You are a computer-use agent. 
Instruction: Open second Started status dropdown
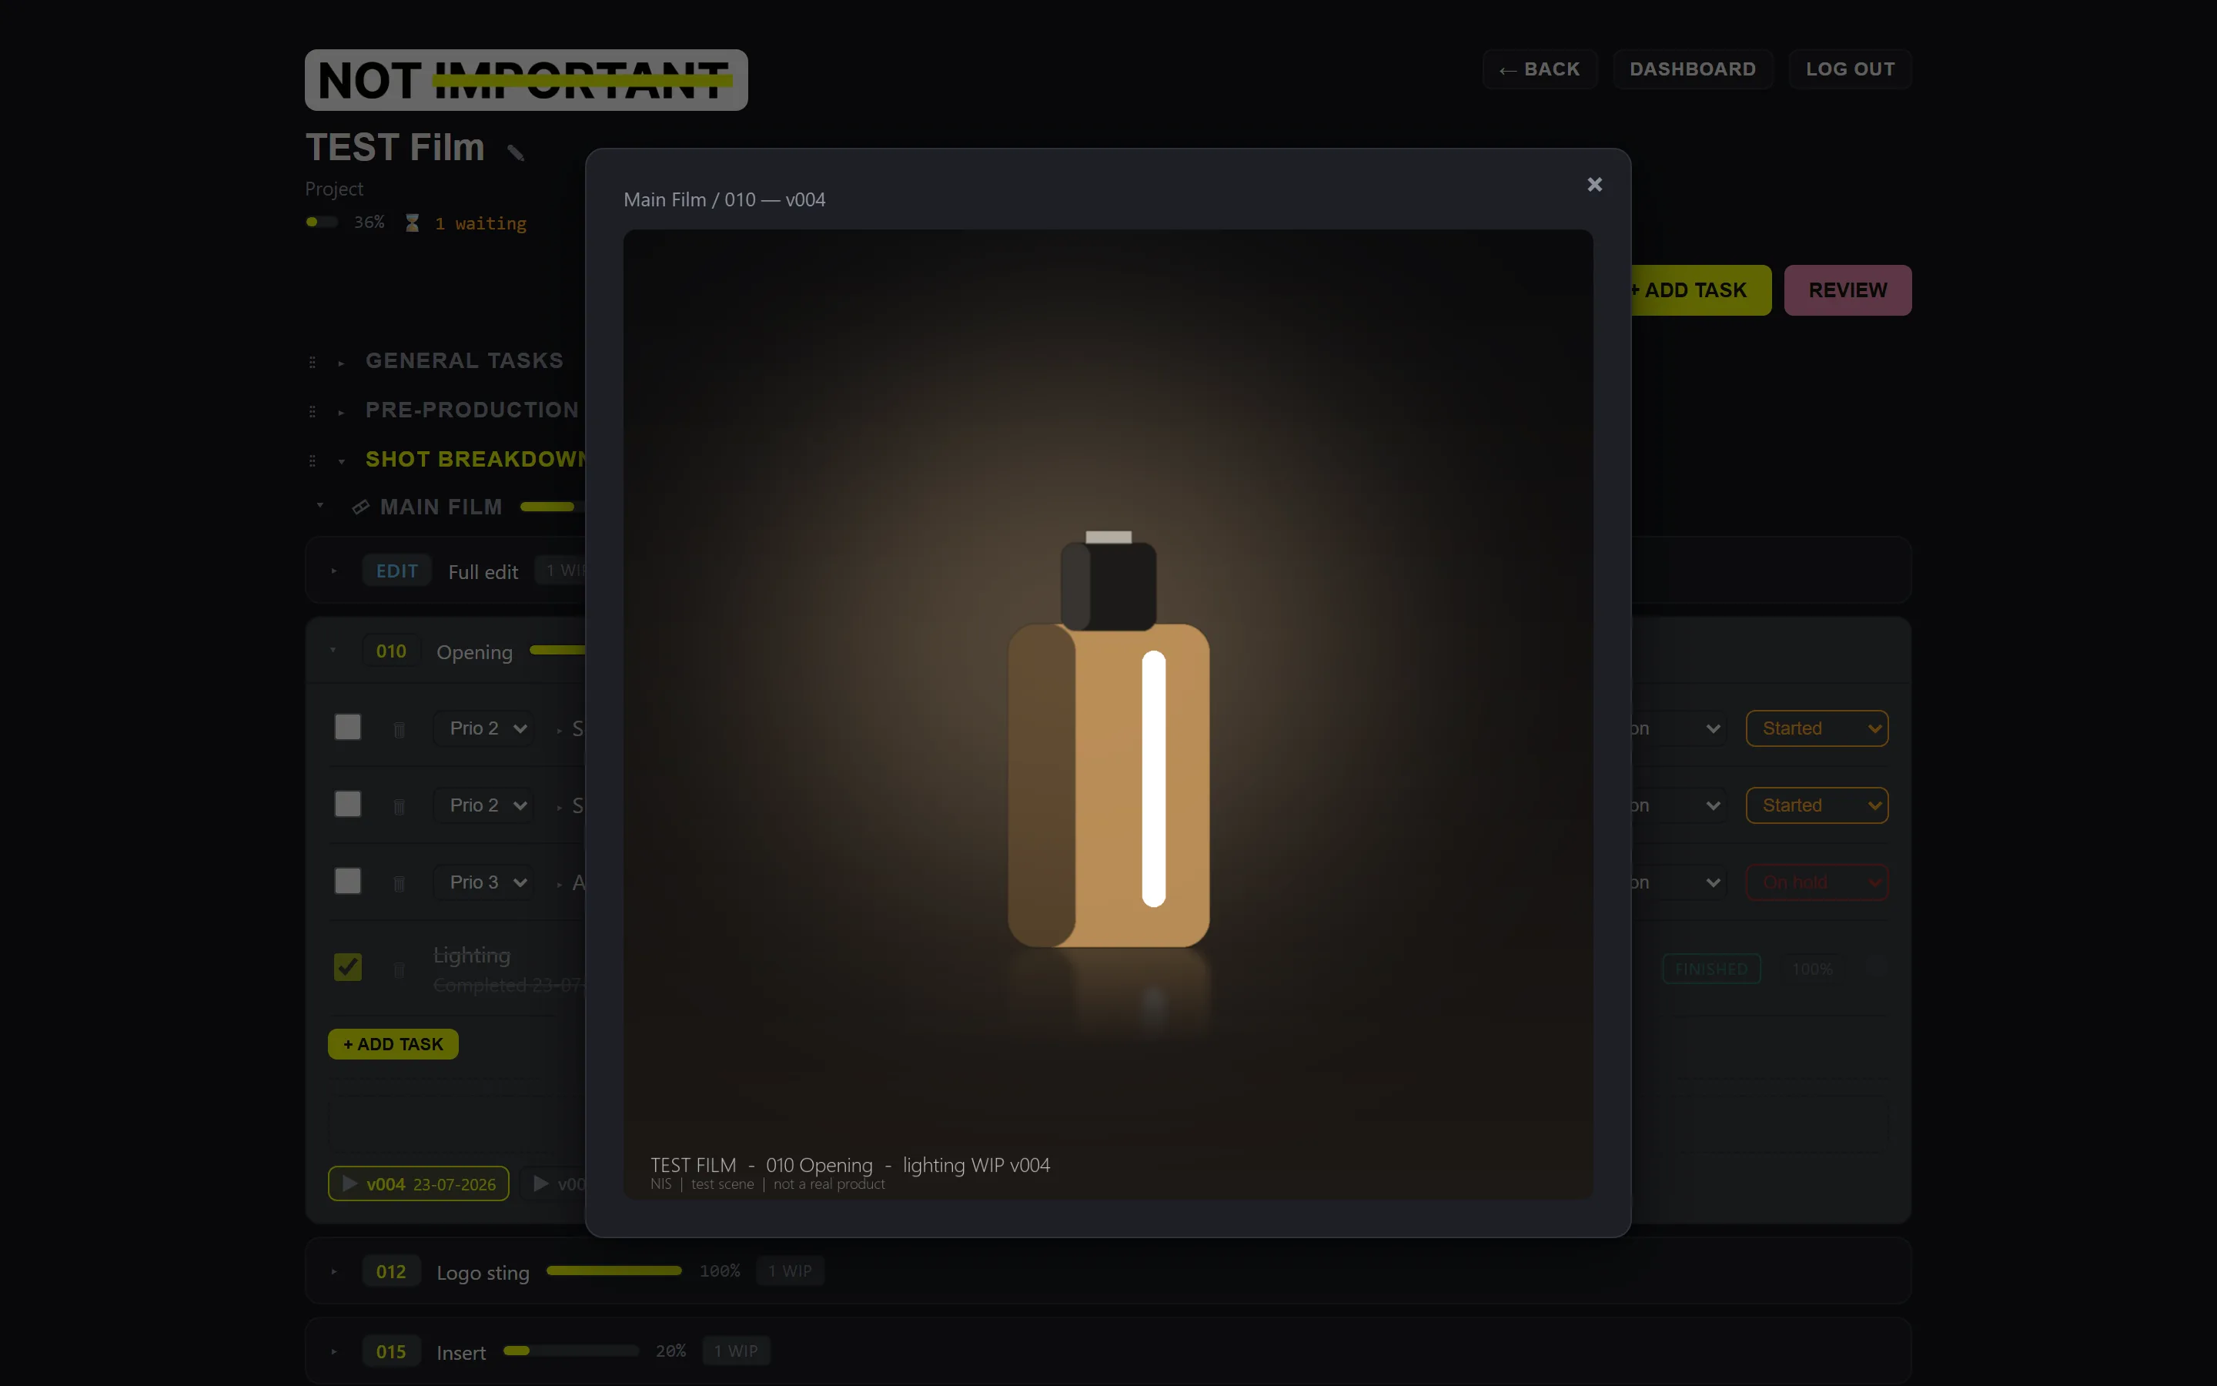click(x=1817, y=805)
